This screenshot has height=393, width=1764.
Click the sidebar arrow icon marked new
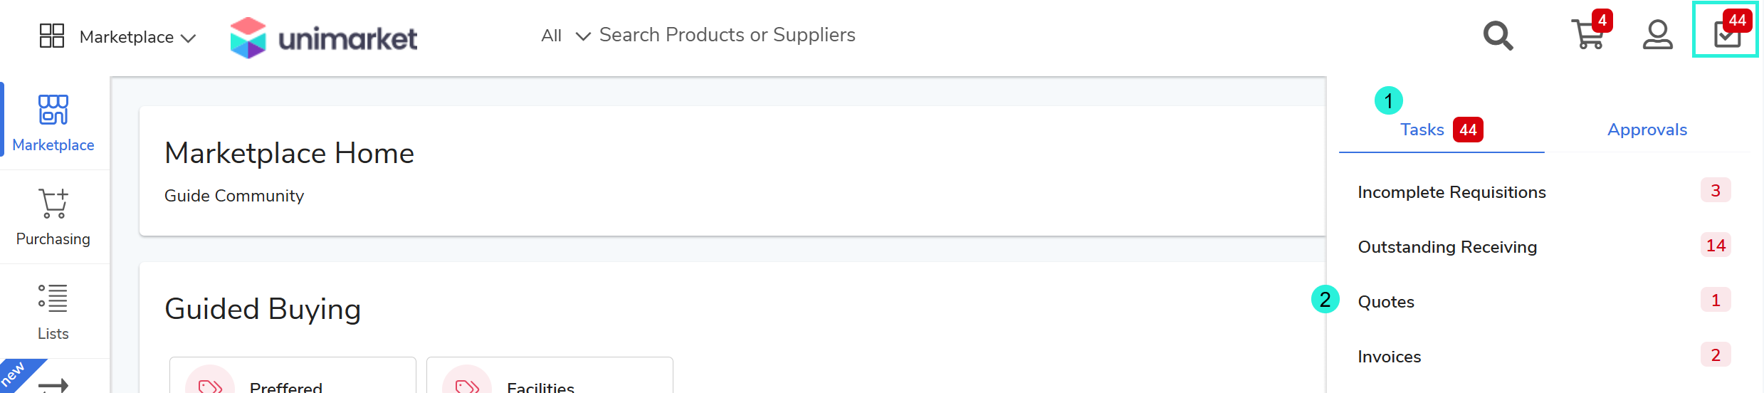(x=53, y=385)
